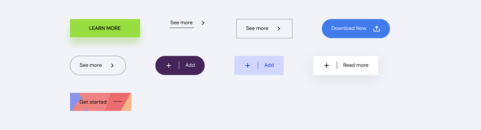The image size is (481, 130).
Task: Click chevron next to underlined See more link
Action: click(x=203, y=23)
